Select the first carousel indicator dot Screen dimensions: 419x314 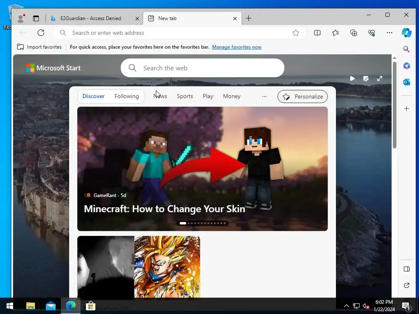(183, 223)
